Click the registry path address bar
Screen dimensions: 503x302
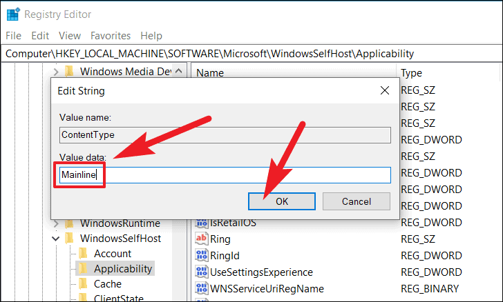pos(251,54)
